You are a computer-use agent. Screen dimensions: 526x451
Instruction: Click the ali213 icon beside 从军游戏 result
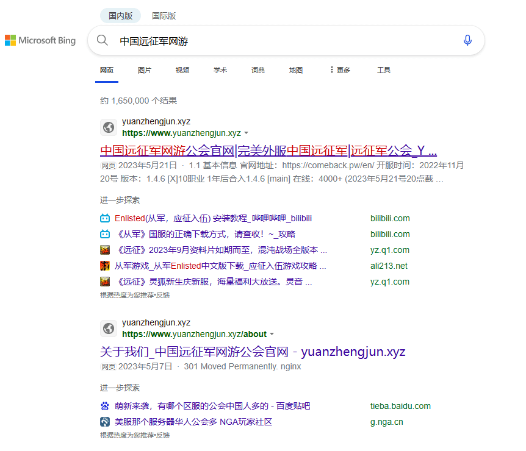point(105,266)
